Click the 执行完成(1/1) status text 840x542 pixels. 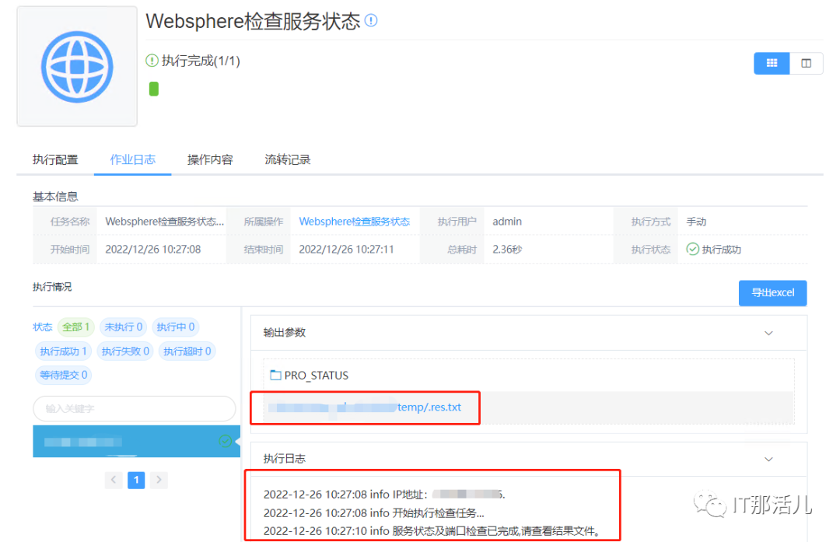tap(201, 61)
